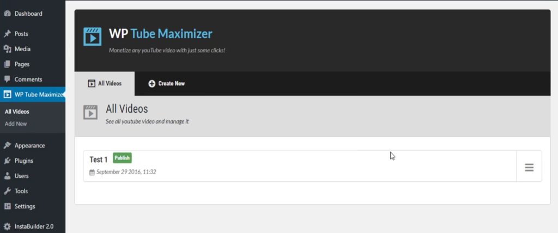This screenshot has width=558, height=233.
Task: Click the green Publish status badge
Action: pos(122,158)
